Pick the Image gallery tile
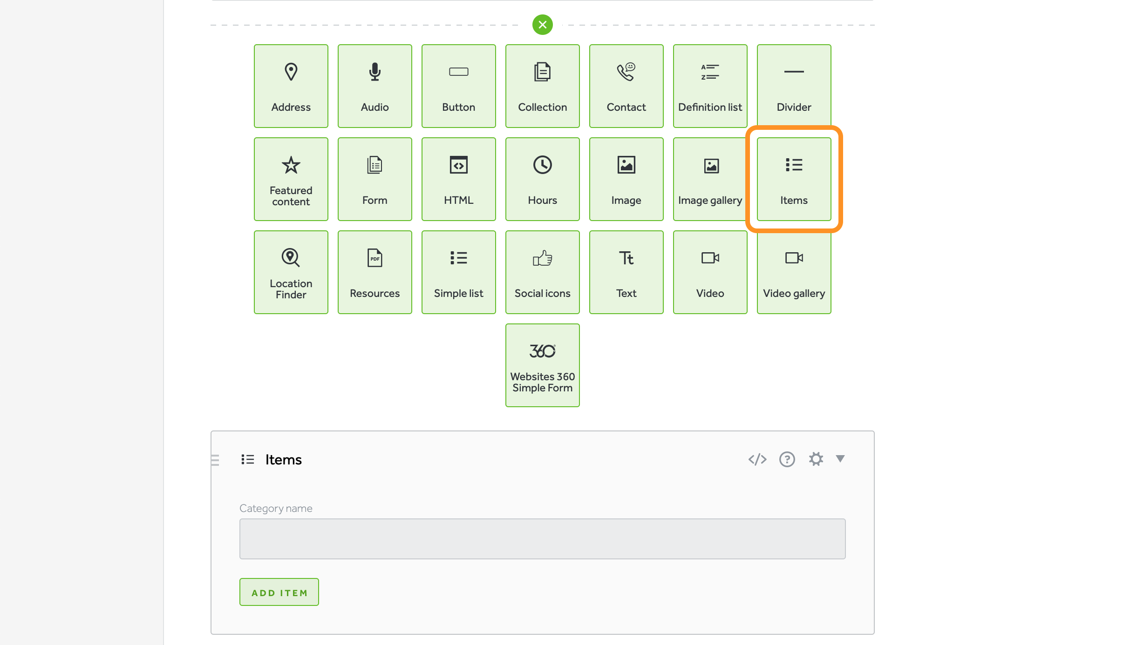1144x645 pixels. coord(710,179)
